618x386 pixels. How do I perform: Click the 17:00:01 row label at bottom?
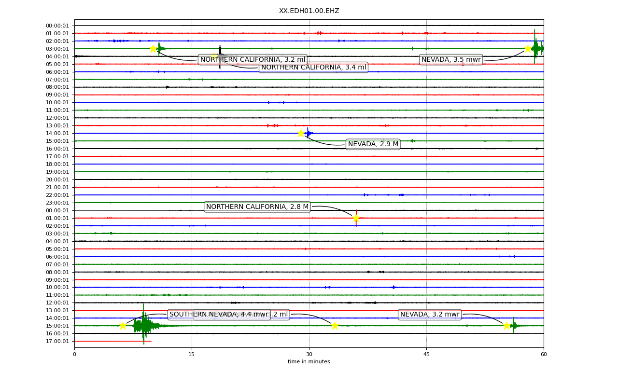pos(57,341)
